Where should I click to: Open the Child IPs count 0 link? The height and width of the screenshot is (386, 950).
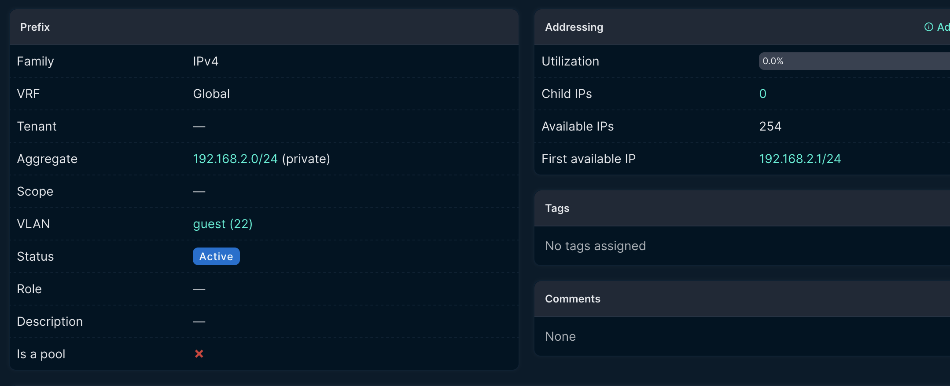coord(762,94)
